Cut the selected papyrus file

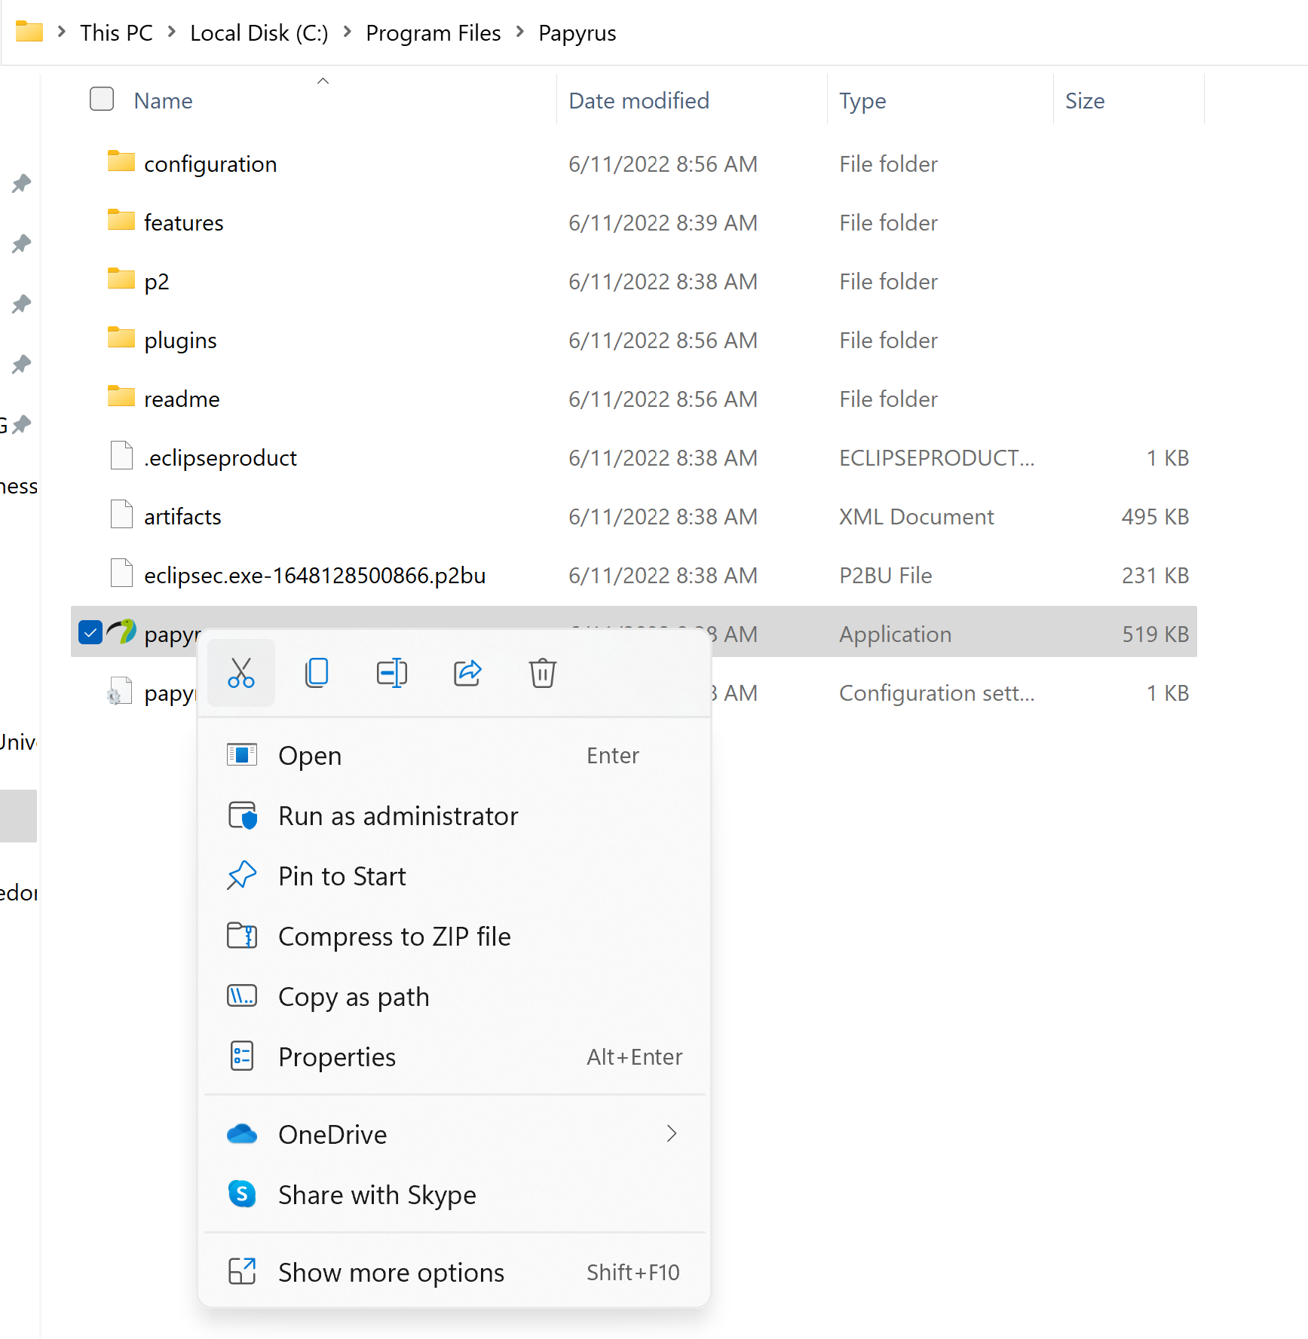[241, 673]
